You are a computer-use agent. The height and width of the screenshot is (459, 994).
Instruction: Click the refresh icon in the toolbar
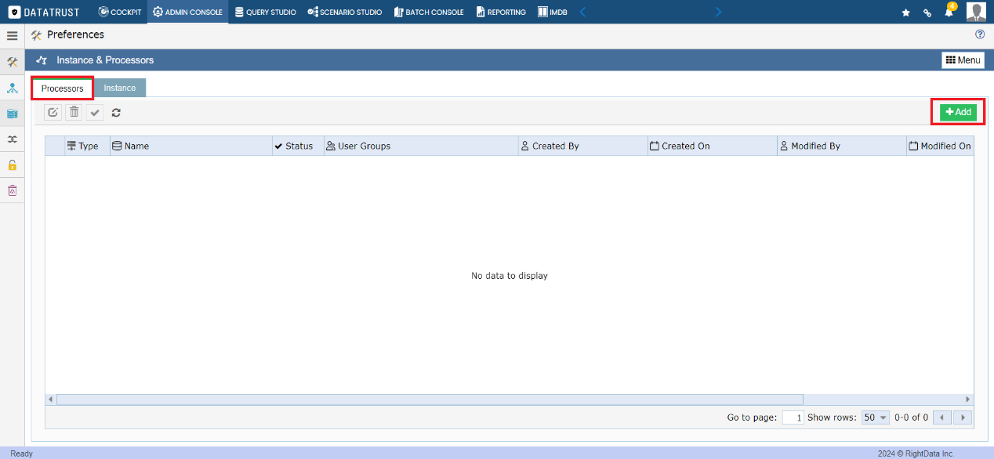coord(116,113)
